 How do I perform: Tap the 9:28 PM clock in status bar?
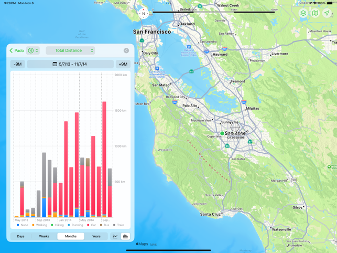tap(10, 3)
